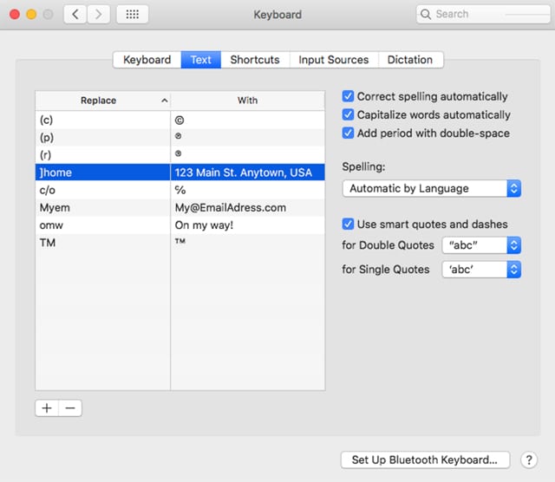Image resolution: width=555 pixels, height=482 pixels.
Task: Expand the Double Quotes style dropdown
Action: [x=481, y=245]
